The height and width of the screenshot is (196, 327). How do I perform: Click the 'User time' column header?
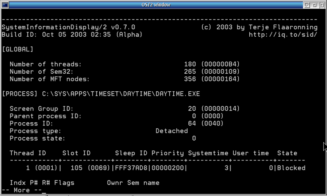[251, 153]
